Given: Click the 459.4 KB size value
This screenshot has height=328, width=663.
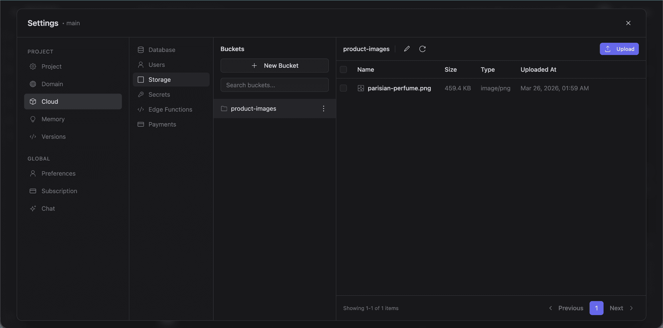Looking at the screenshot, I should [458, 88].
